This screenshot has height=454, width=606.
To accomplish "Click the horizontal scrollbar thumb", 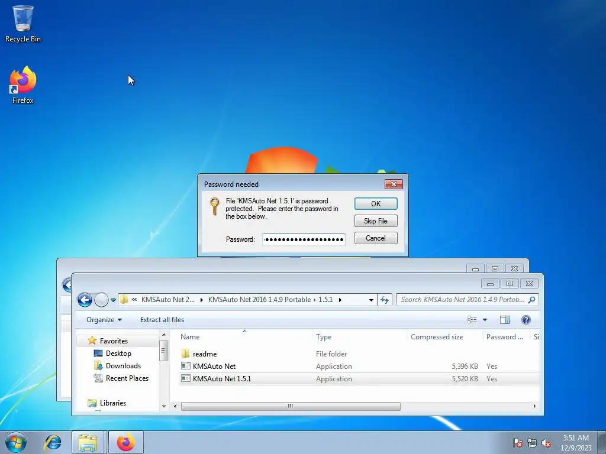I will pyautogui.click(x=291, y=406).
